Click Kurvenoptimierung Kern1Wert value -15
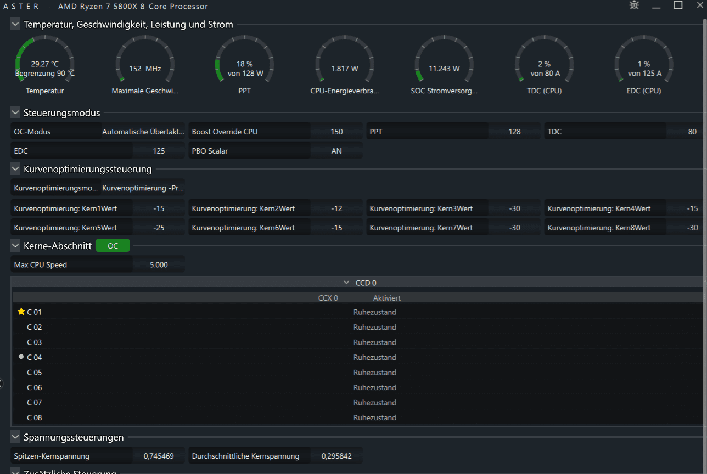Image resolution: width=707 pixels, height=474 pixels. click(159, 208)
